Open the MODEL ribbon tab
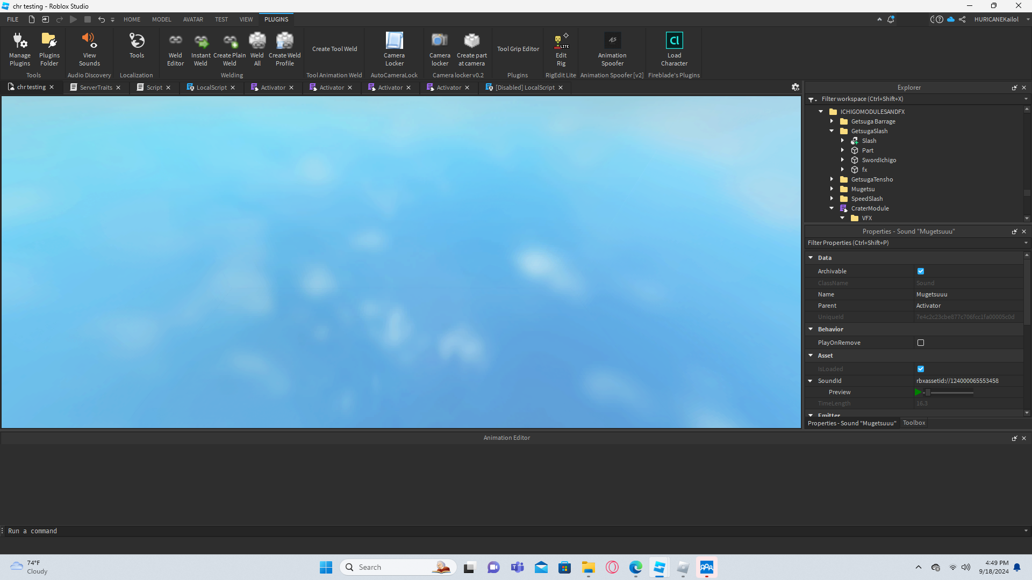 pos(161,19)
